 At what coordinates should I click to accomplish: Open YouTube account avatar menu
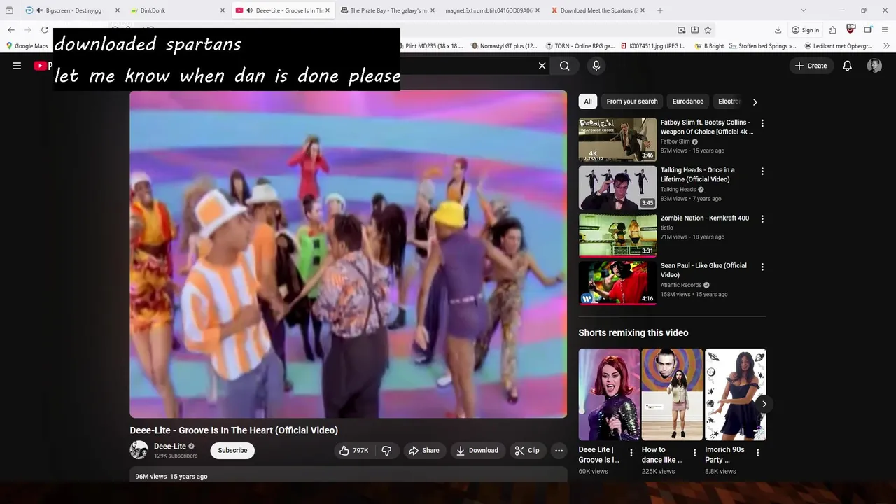coord(874,66)
